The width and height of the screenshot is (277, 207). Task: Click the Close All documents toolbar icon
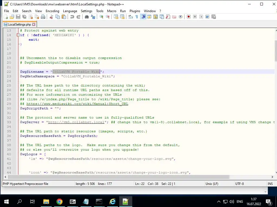click(37, 17)
